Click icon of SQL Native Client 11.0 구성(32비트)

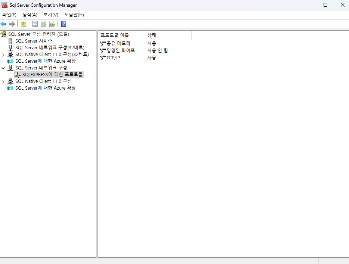(x=10, y=55)
